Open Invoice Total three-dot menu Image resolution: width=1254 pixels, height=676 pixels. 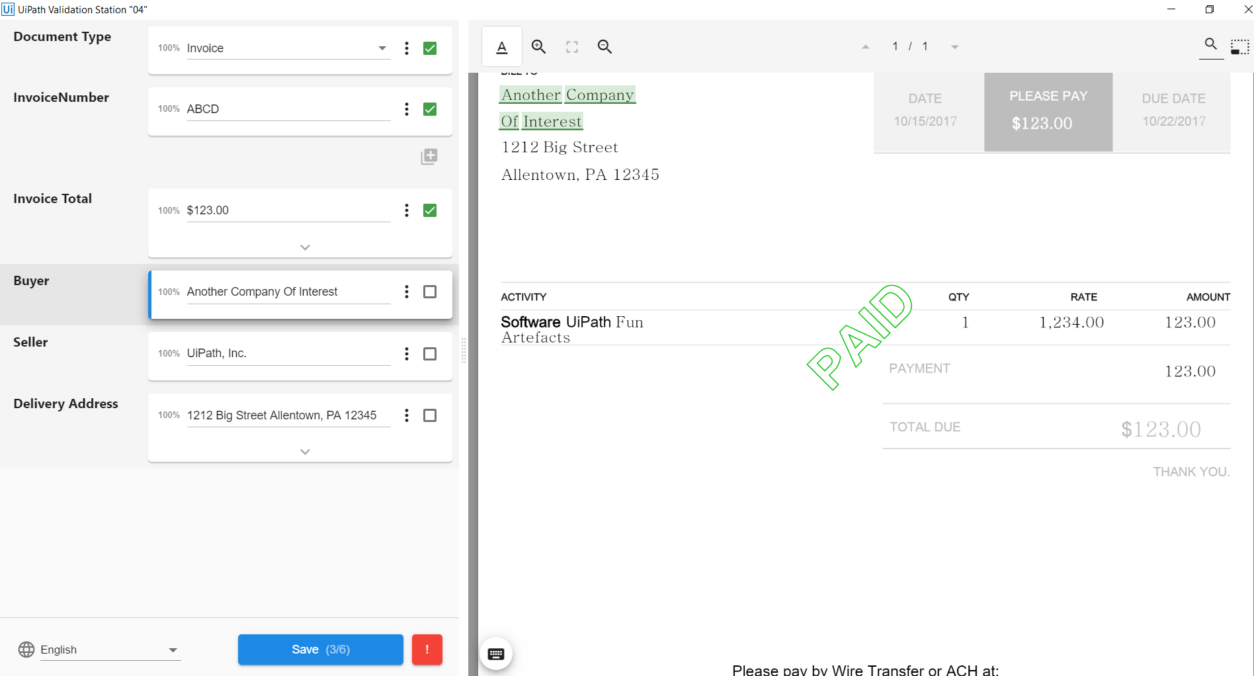tap(406, 210)
